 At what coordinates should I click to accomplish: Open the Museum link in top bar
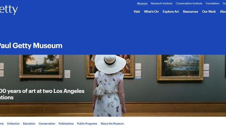pos(142,3)
